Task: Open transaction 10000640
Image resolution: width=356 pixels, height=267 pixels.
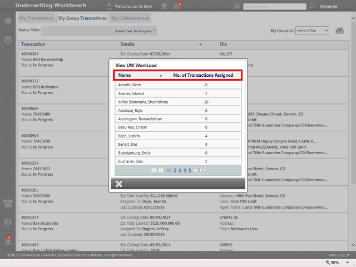Action: 29,108
